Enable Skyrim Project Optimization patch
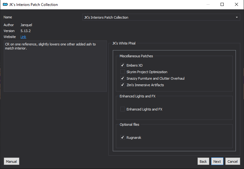Viewport: 244px width, 169px height. click(x=122, y=72)
